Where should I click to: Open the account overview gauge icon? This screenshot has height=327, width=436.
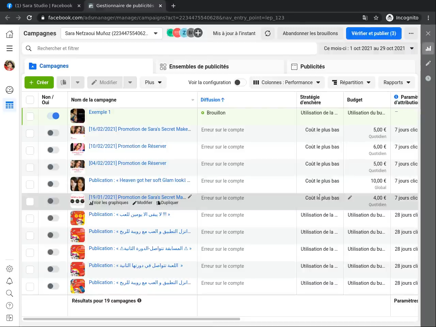point(10,90)
